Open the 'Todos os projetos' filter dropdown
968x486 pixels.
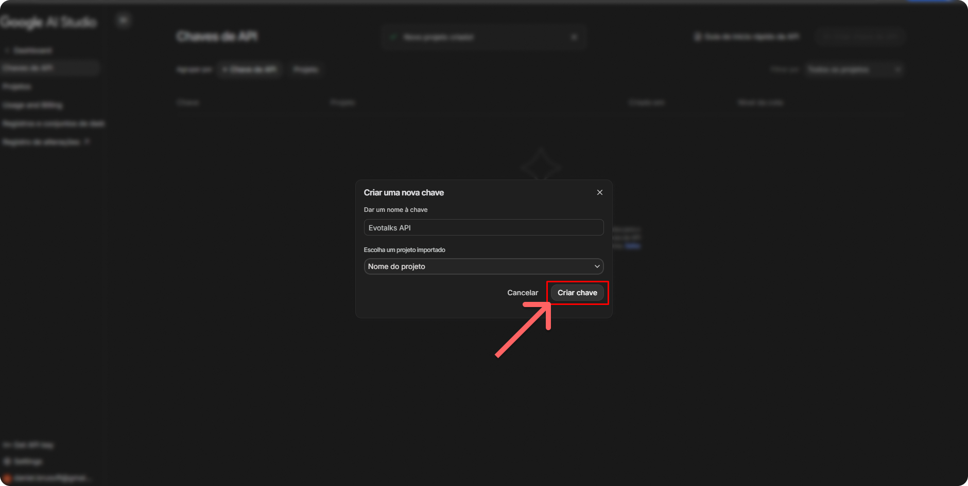pyautogui.click(x=854, y=69)
